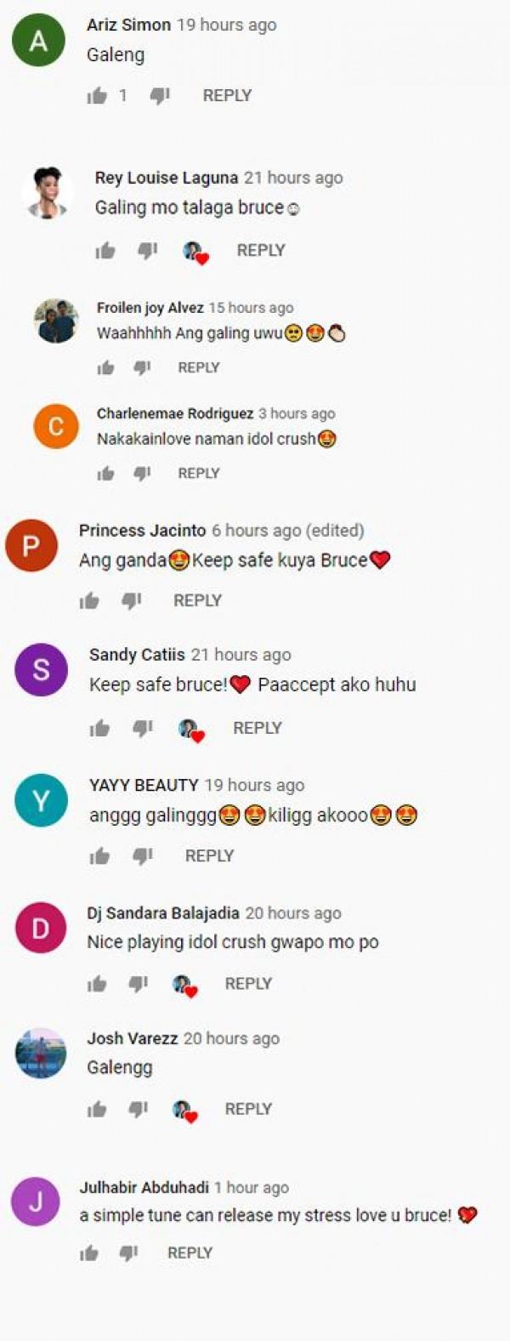
Task: Like Ariz Simon's comment
Action: tap(97, 96)
